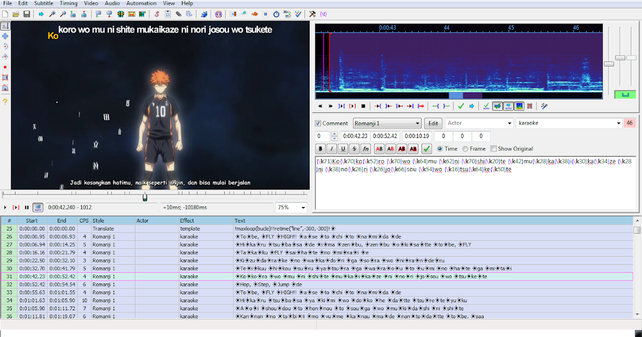This screenshot has width=642, height=337.
Task: Click the start time field 0:00:42.23
Action: [356, 136]
